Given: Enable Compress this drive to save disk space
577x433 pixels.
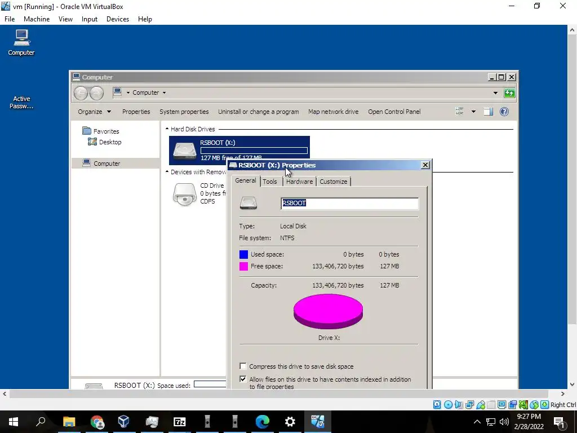Looking at the screenshot, I should click(x=243, y=366).
